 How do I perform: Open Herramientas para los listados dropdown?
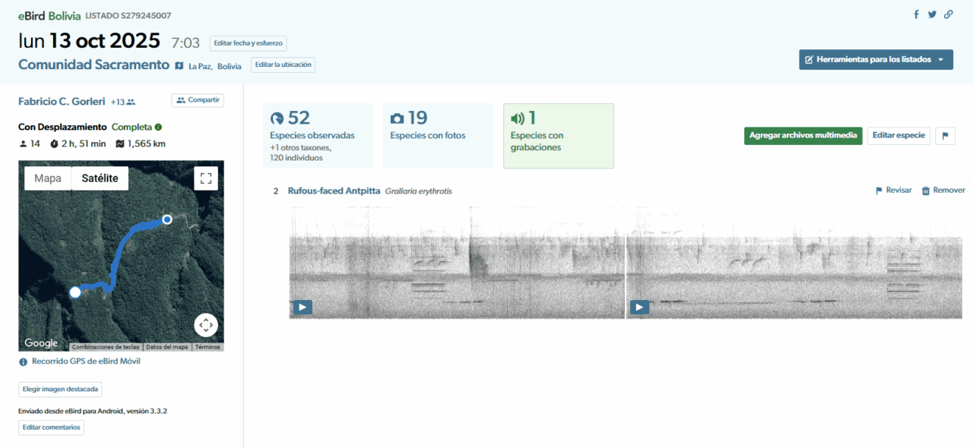(876, 59)
